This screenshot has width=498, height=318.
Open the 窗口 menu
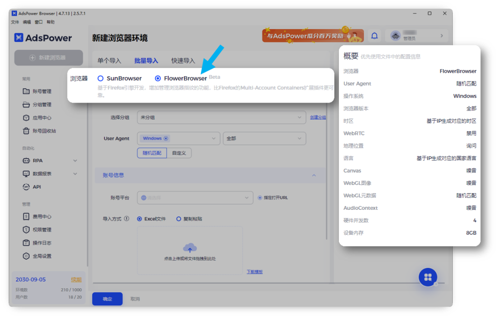click(39, 22)
